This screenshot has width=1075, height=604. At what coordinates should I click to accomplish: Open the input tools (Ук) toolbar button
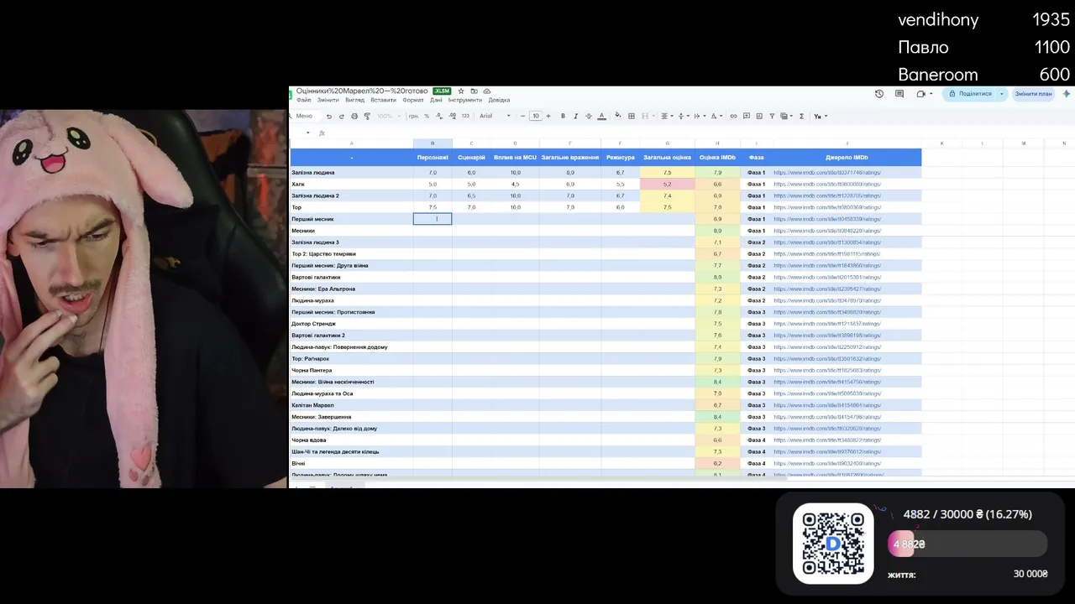[820, 116]
